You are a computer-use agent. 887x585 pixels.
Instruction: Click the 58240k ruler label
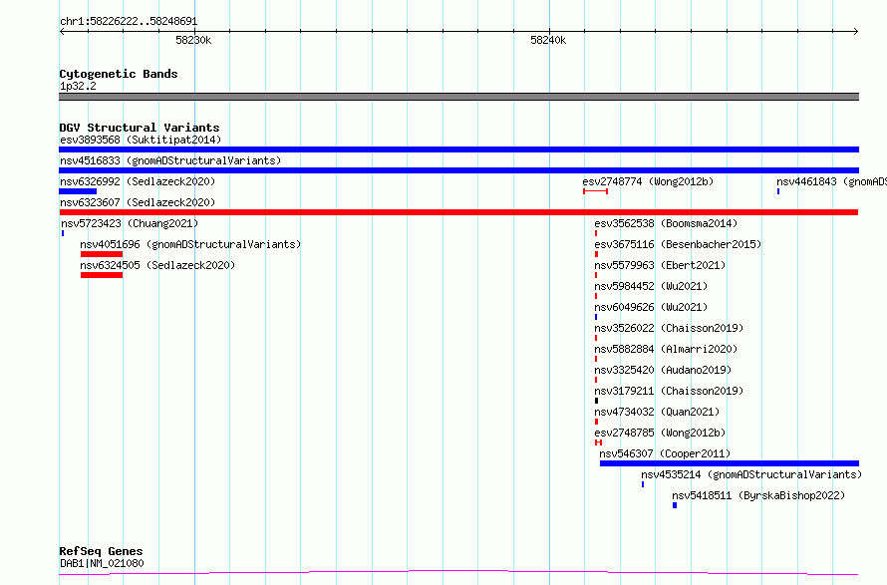tap(548, 40)
